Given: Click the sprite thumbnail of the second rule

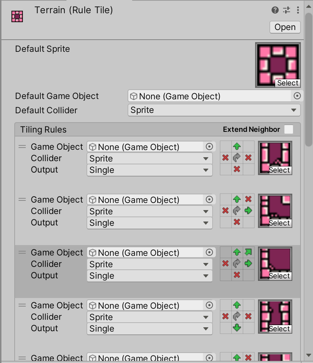Looking at the screenshot, I should pos(275,207).
